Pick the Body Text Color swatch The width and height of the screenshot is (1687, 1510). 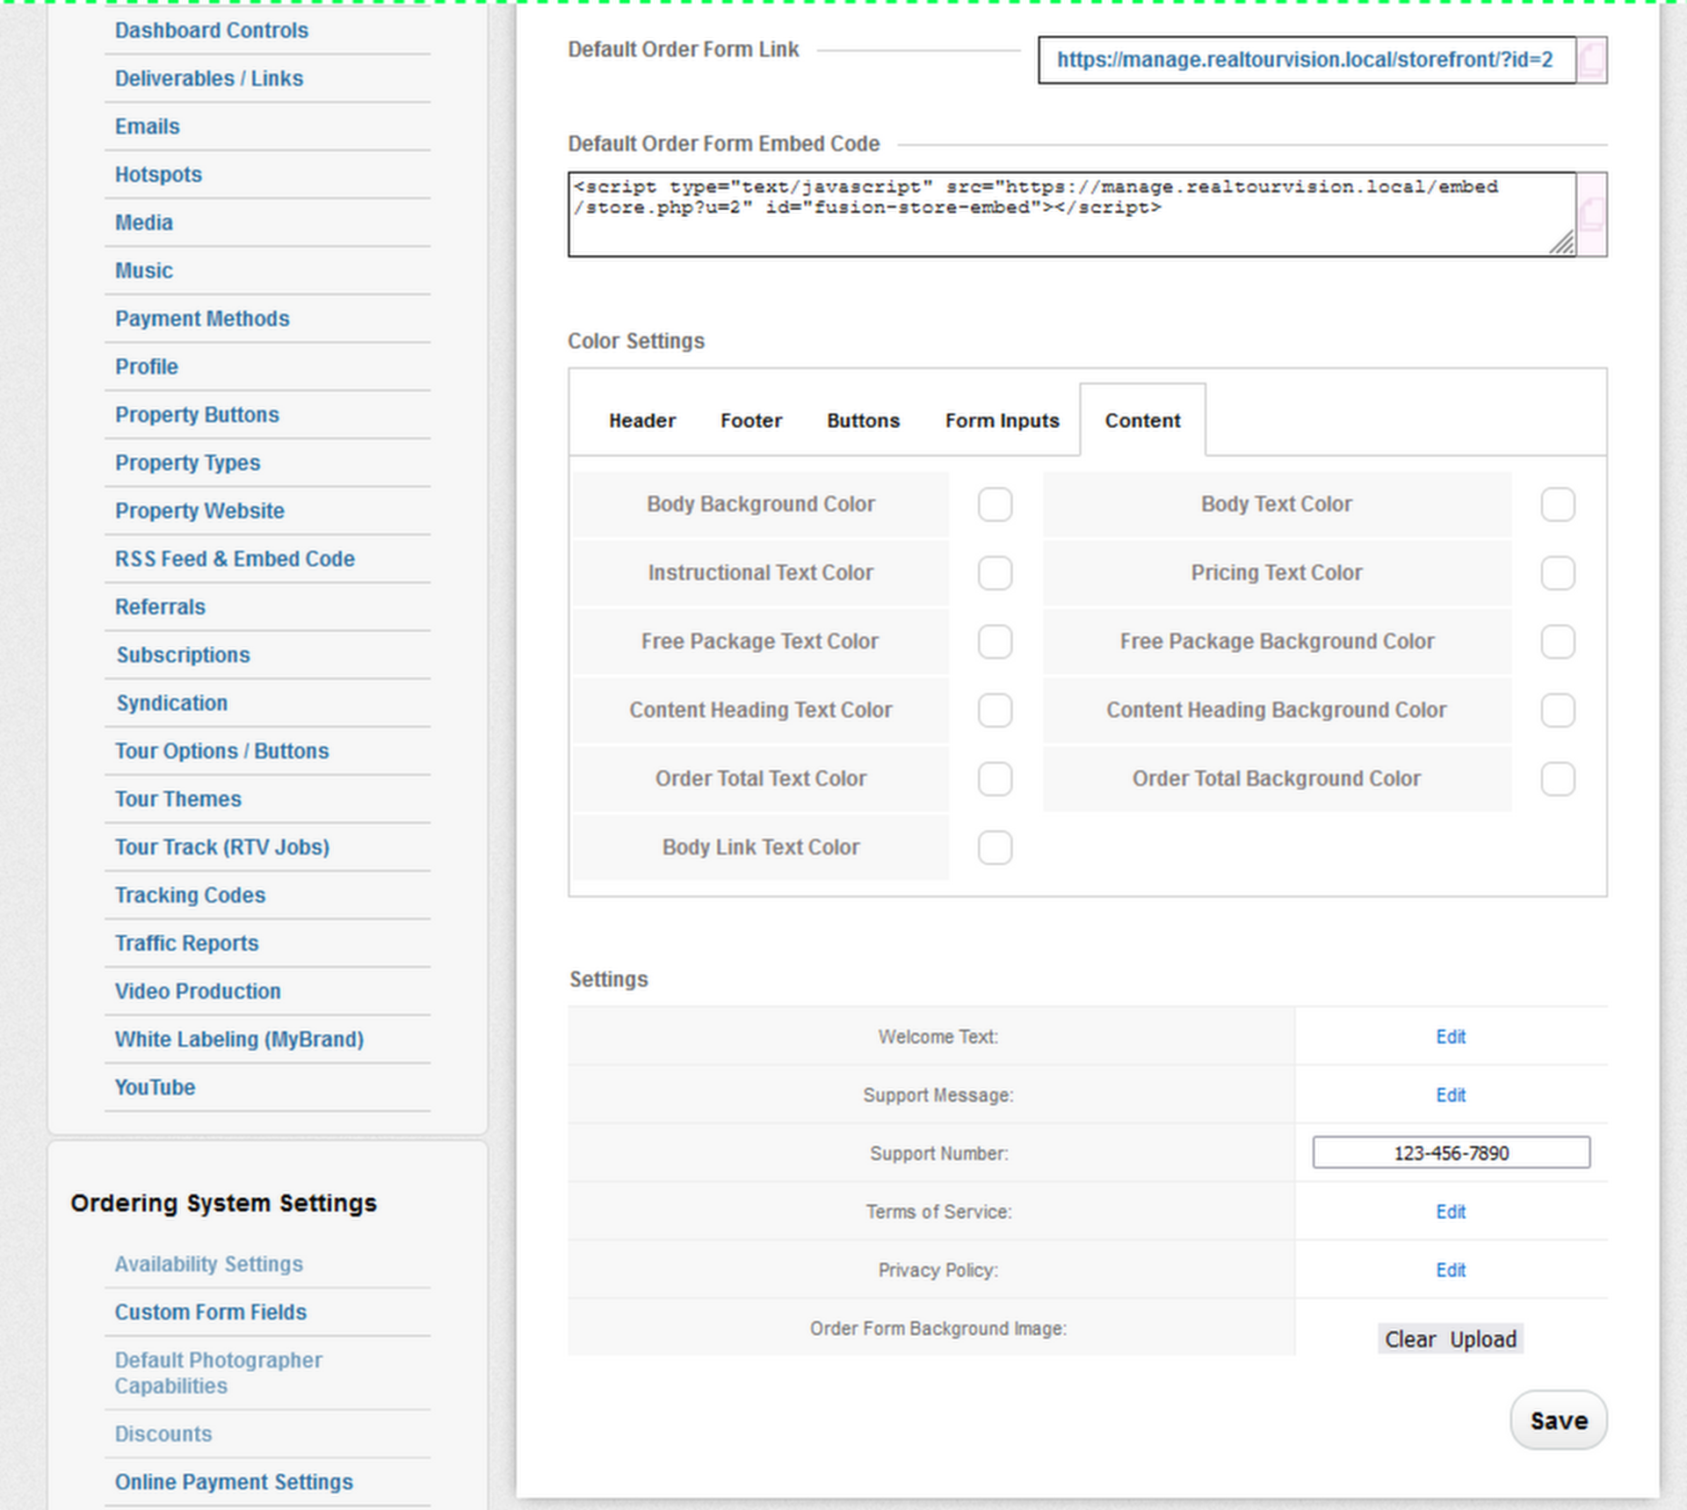pos(1557,505)
